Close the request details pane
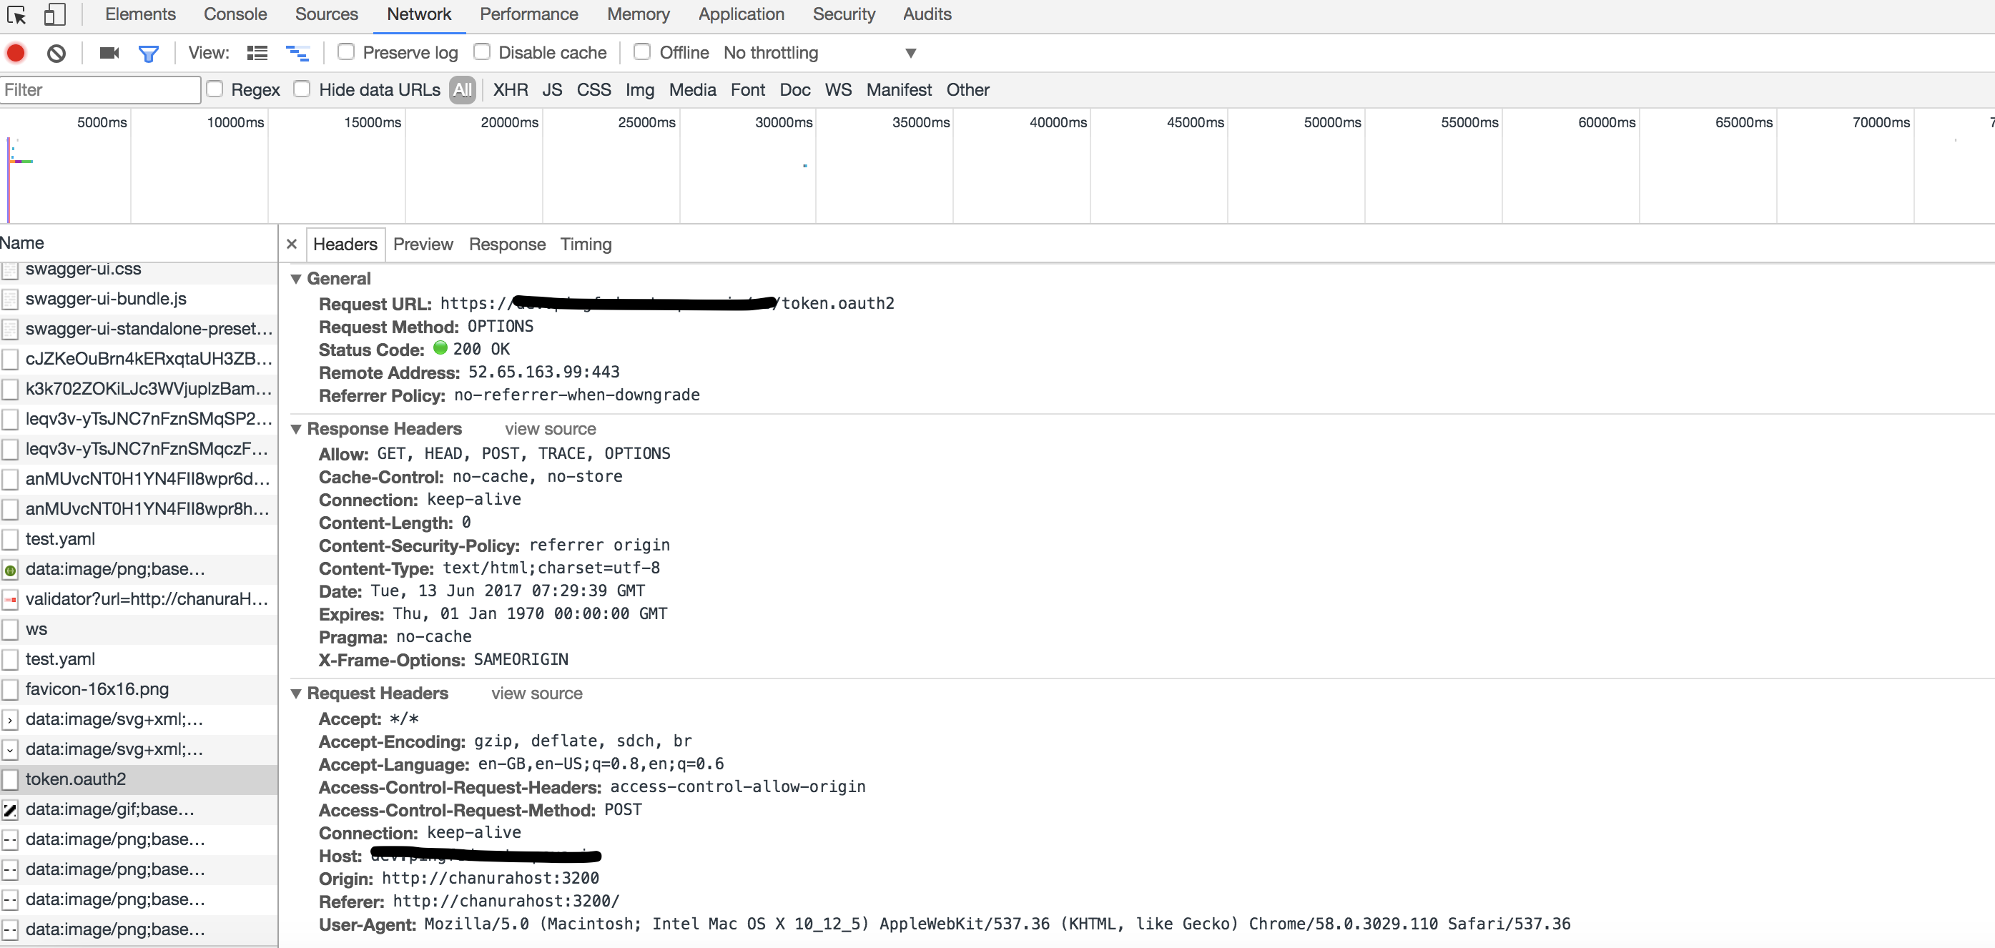Screen dimensions: 1995x948 (292, 244)
